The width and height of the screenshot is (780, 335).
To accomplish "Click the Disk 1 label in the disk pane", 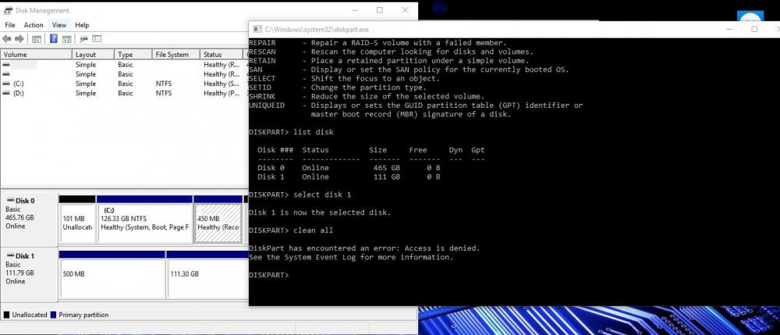I will [x=25, y=256].
